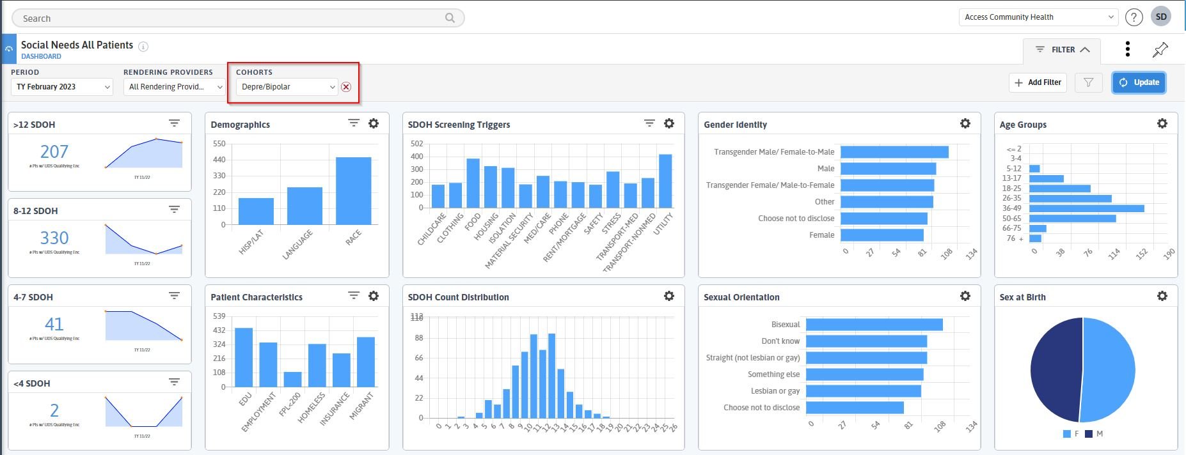This screenshot has width=1186, height=455.
Task: Click the funnel filter icon button
Action: click(1088, 82)
